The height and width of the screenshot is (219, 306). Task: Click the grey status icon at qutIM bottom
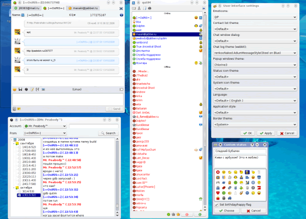[x=173, y=214]
